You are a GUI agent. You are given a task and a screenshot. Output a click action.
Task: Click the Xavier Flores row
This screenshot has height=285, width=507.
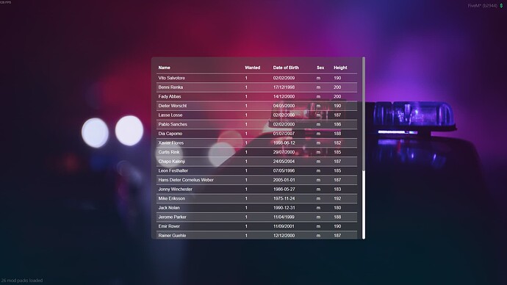click(256, 142)
